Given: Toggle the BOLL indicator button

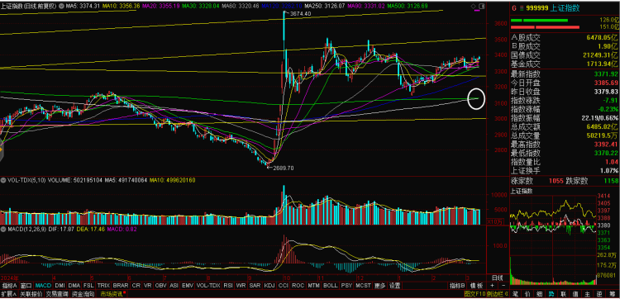Looking at the screenshot, I should pos(330,285).
